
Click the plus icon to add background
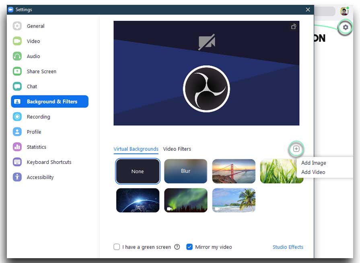click(x=296, y=149)
